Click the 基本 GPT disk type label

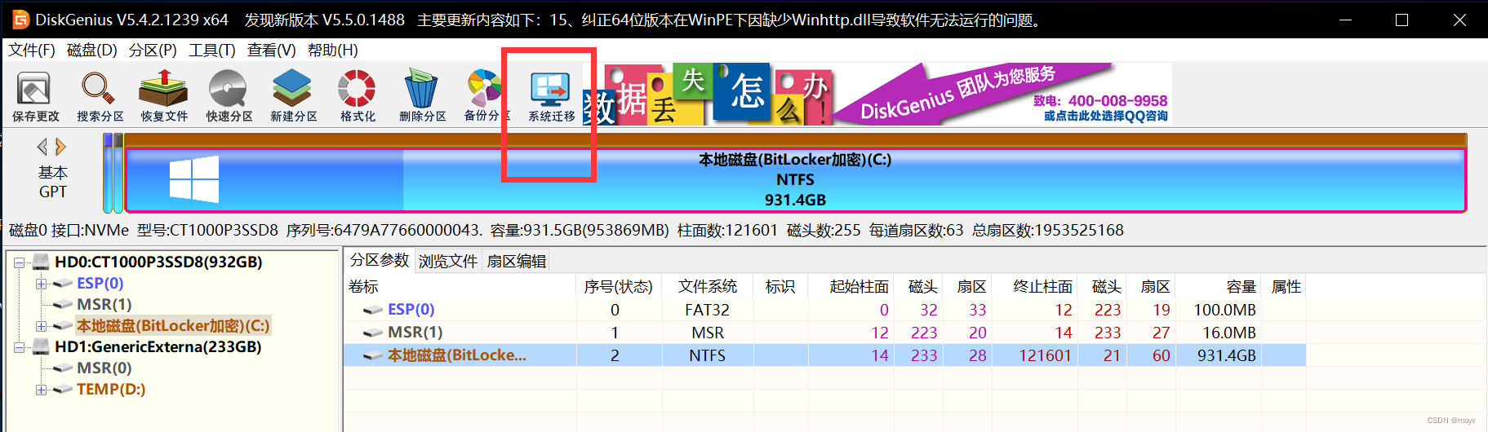click(x=52, y=183)
